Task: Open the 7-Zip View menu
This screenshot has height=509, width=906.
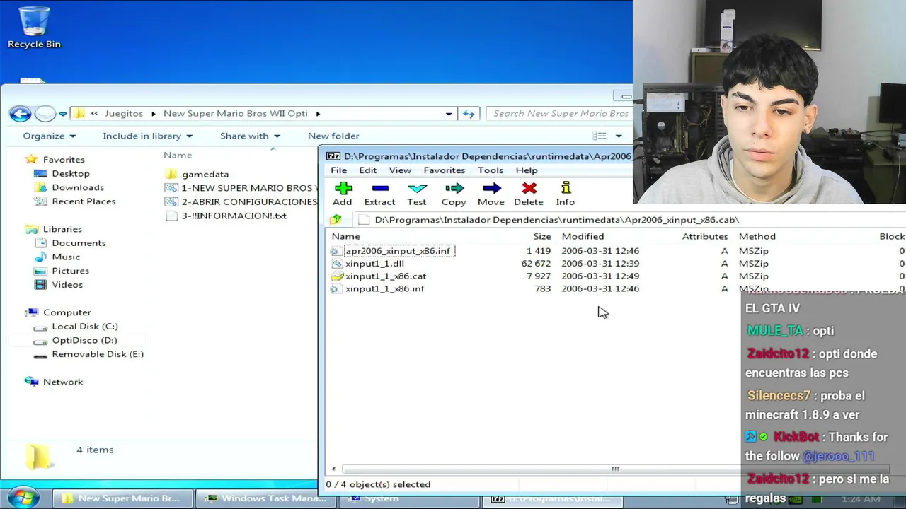Action: [x=400, y=170]
